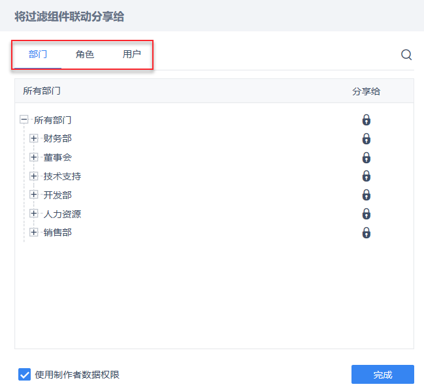Expand the 技术支持 node
Image resolution: width=424 pixels, height=391 pixels.
[x=34, y=176]
